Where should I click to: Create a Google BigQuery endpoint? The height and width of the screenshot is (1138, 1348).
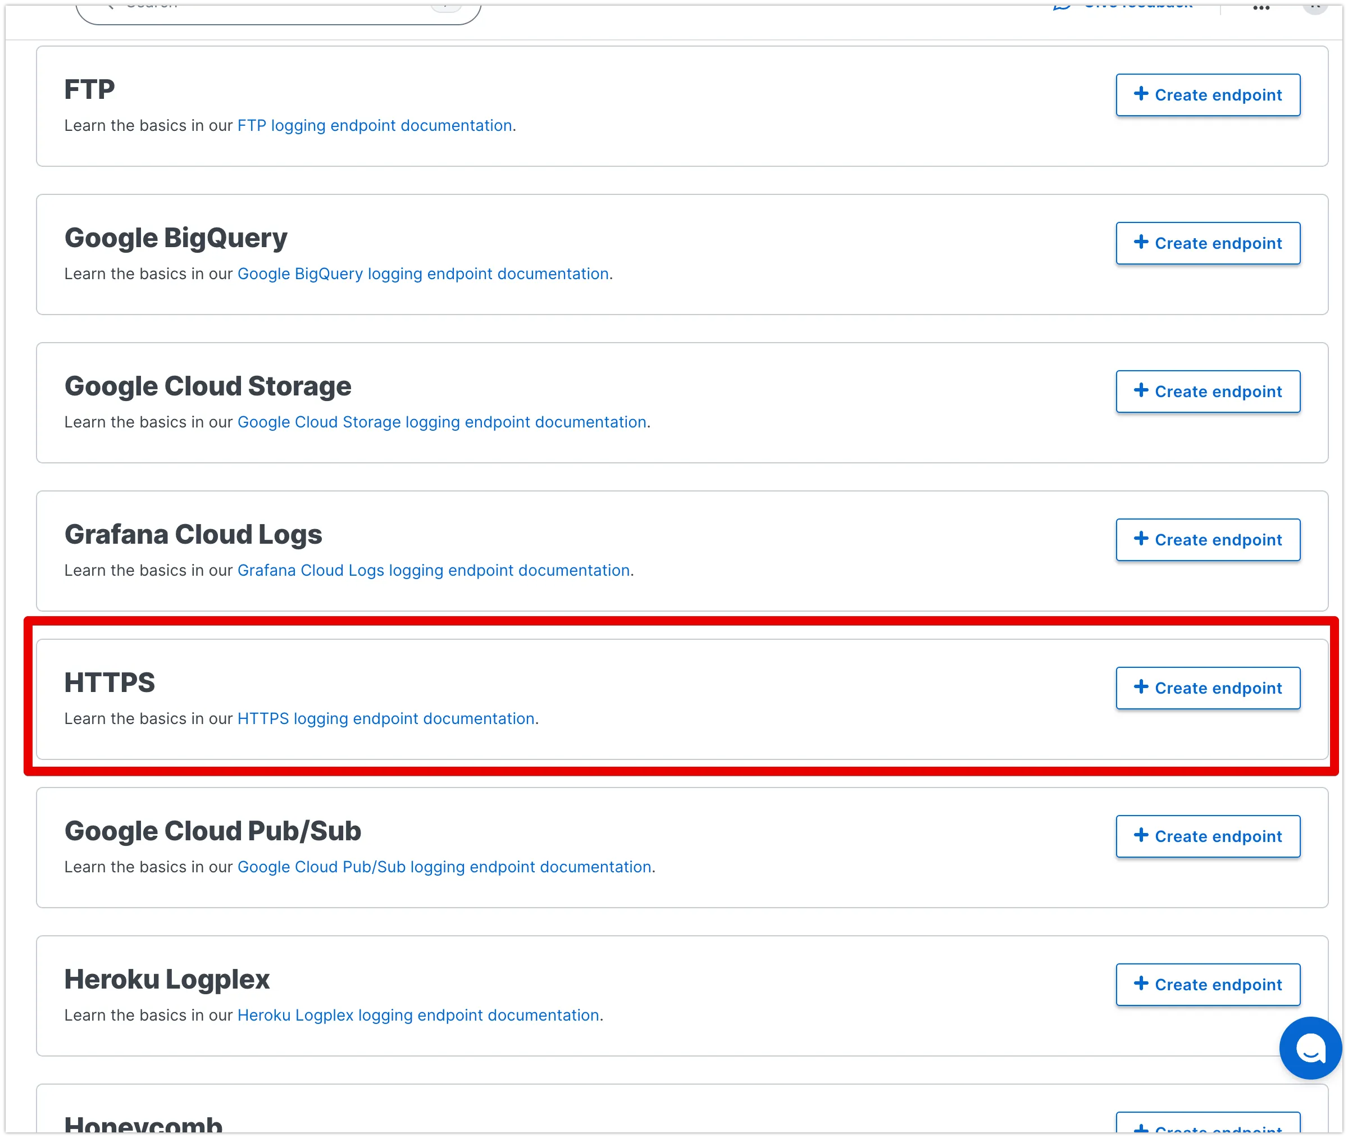pyautogui.click(x=1208, y=243)
